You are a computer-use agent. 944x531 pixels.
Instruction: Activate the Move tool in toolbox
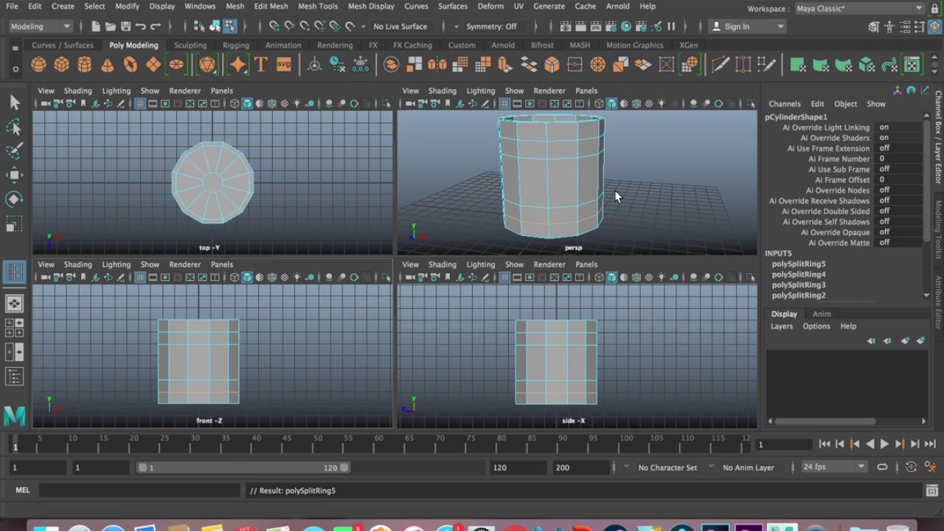click(x=14, y=176)
